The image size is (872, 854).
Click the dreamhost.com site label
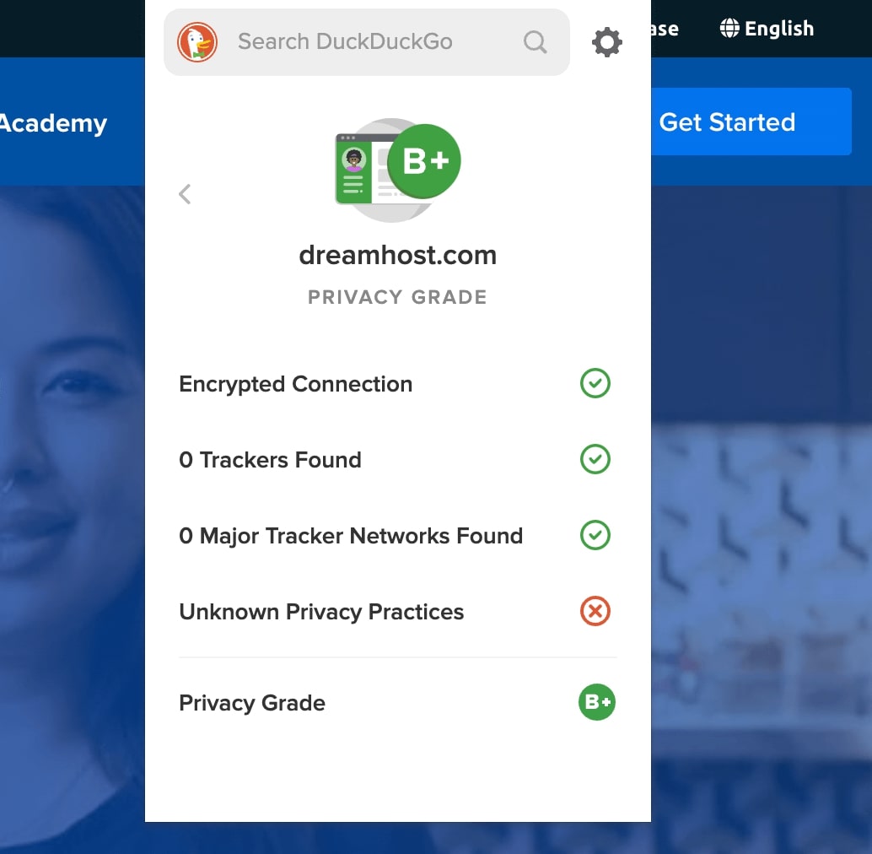(x=397, y=254)
